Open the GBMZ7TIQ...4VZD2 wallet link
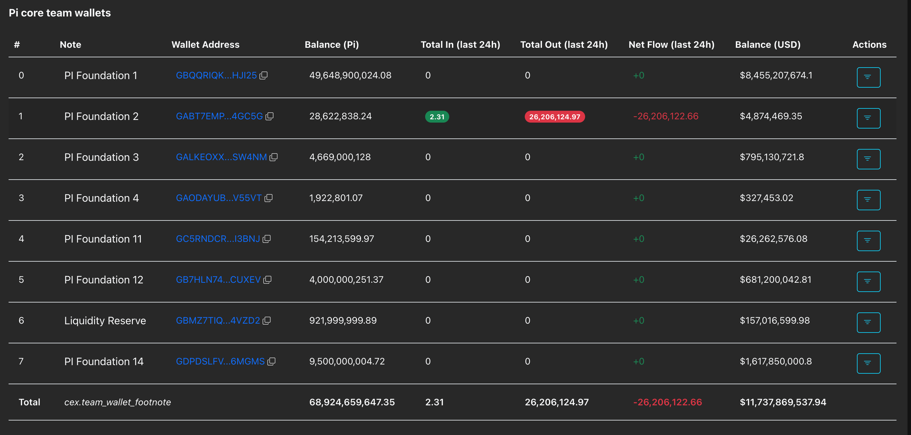This screenshot has height=435, width=911. click(218, 321)
